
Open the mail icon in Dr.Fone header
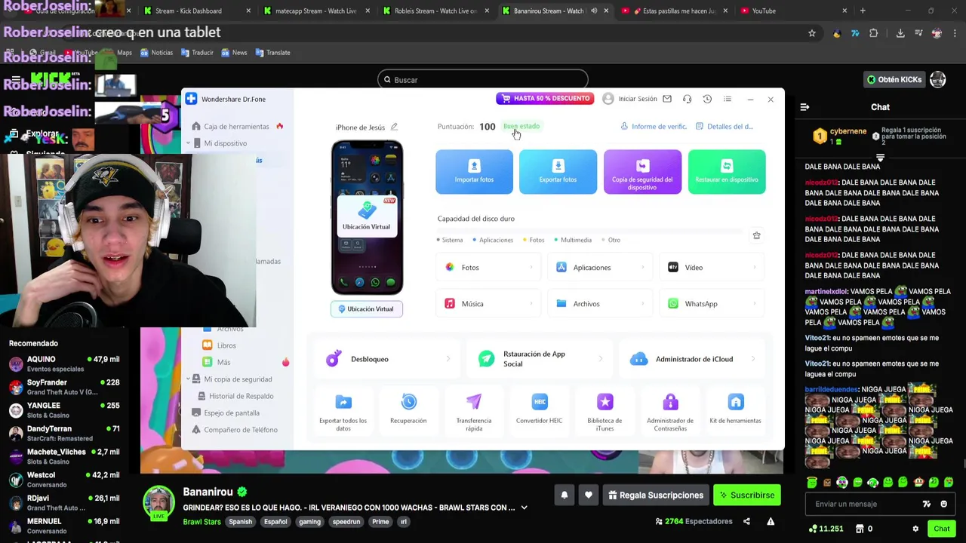(x=667, y=99)
